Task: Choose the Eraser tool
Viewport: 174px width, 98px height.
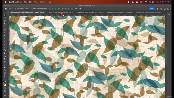Action: 5,47
